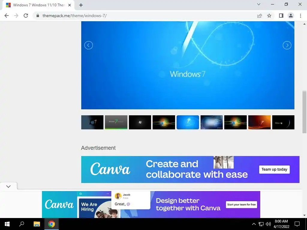Reload the themepack.me page

pyautogui.click(x=26, y=16)
